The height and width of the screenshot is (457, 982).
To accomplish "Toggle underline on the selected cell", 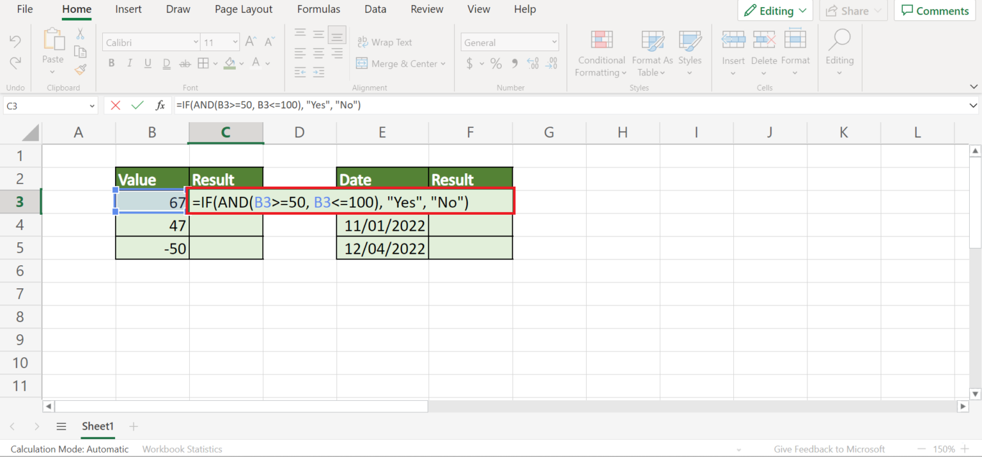I will click(147, 63).
